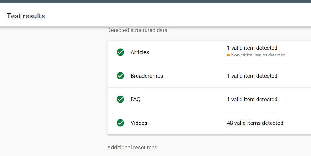
Task: Click the "48 valid items detected" text
Action: pos(255,123)
